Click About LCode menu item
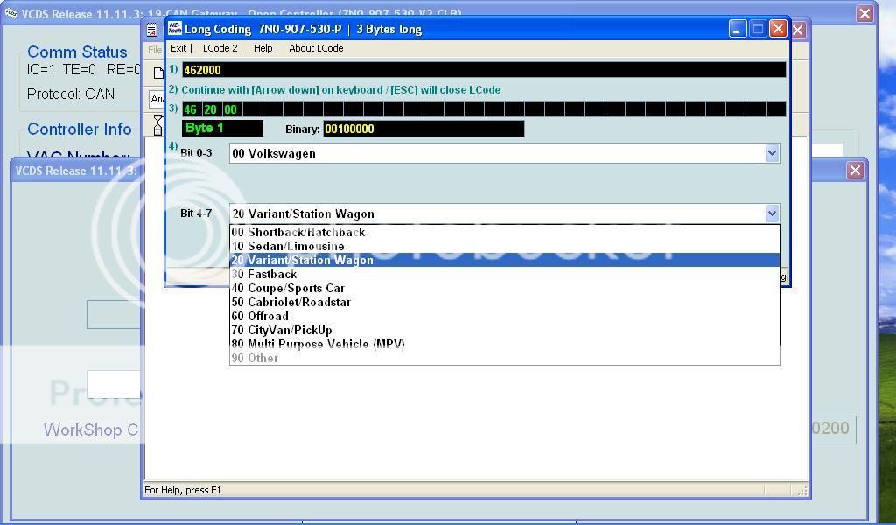The height and width of the screenshot is (525, 896). pyautogui.click(x=316, y=48)
